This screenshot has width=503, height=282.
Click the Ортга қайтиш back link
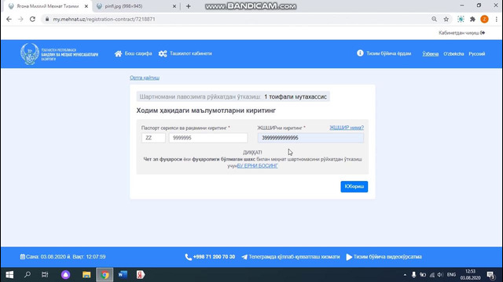point(145,78)
